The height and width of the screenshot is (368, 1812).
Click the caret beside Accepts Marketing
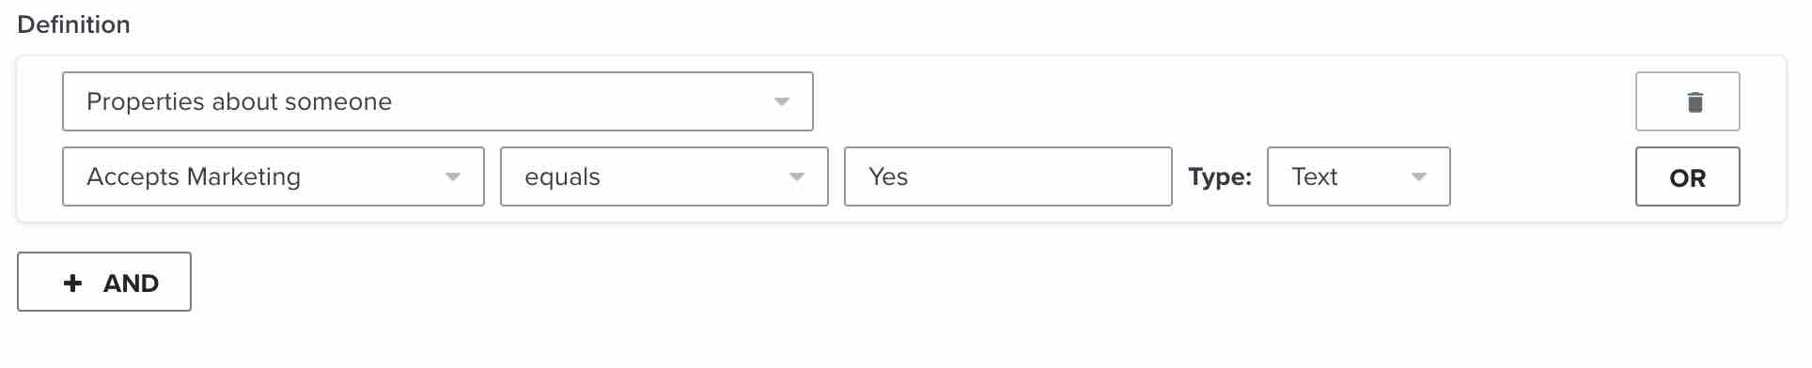pyautogui.click(x=452, y=176)
